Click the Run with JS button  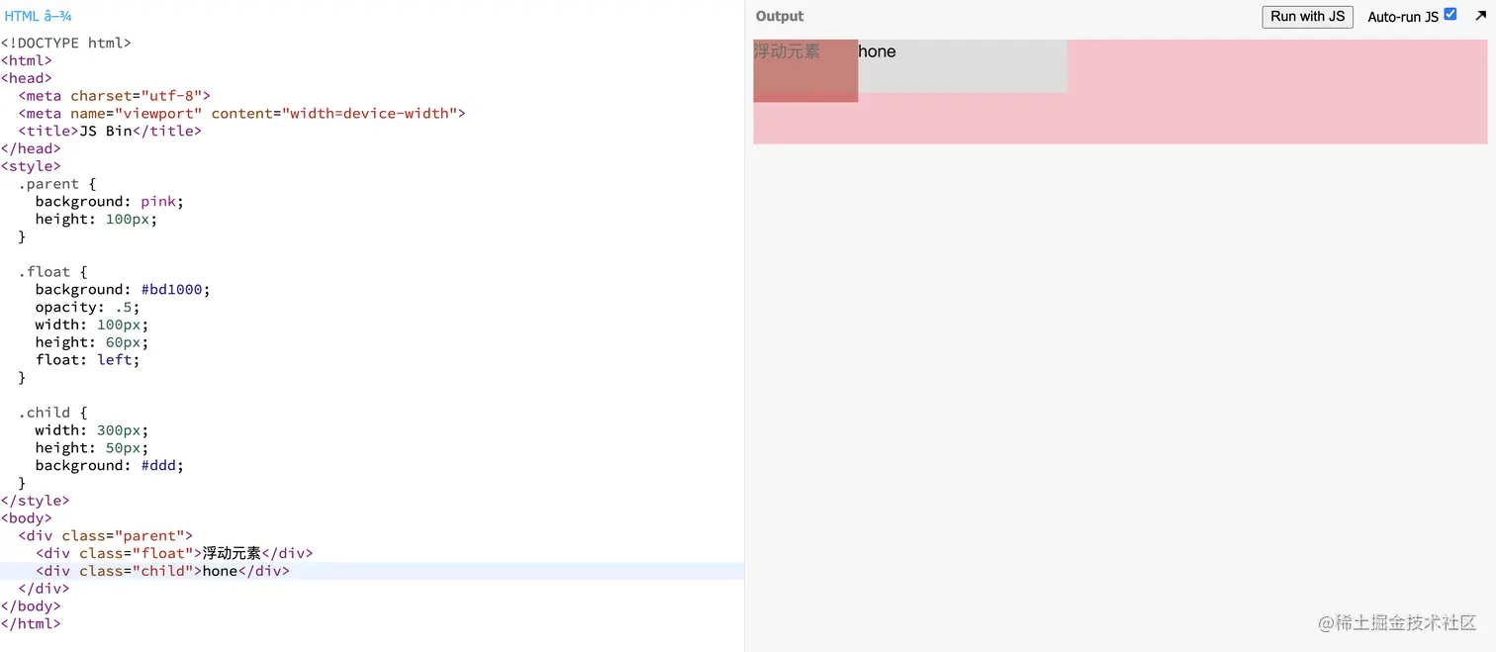1307,17
